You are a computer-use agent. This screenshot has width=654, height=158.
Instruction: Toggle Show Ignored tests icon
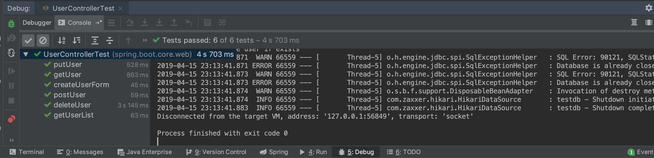[x=43, y=40]
